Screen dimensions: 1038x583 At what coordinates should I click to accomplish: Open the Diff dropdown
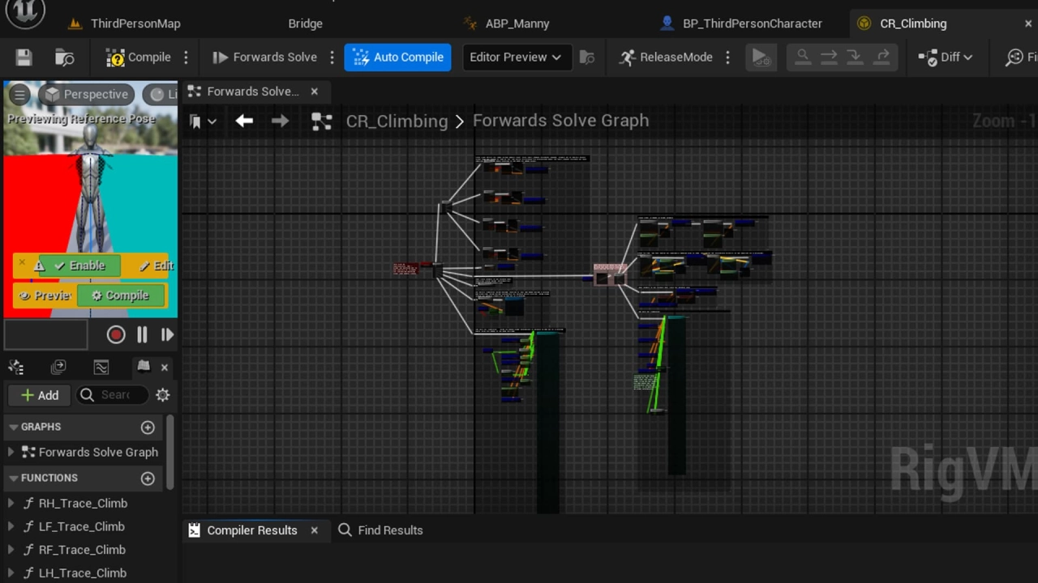(x=946, y=57)
